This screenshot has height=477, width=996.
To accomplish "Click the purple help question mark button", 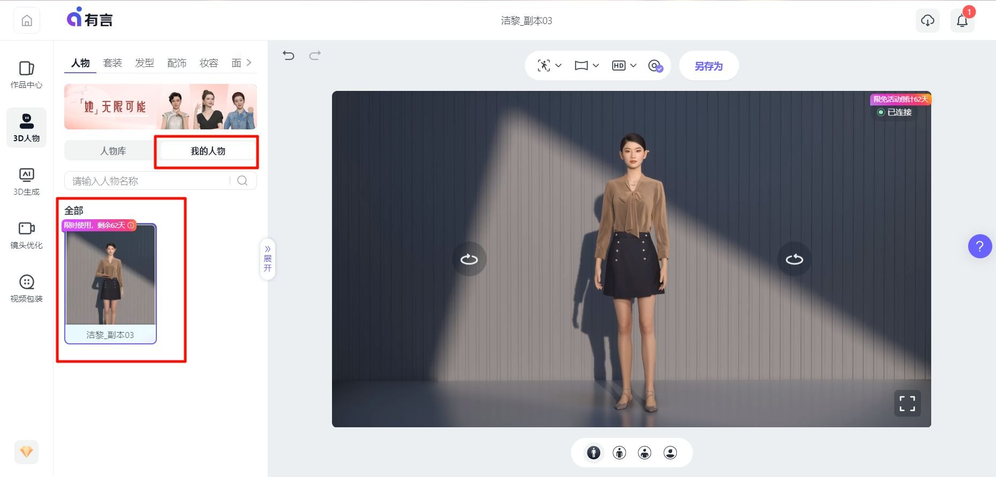I will pyautogui.click(x=979, y=247).
